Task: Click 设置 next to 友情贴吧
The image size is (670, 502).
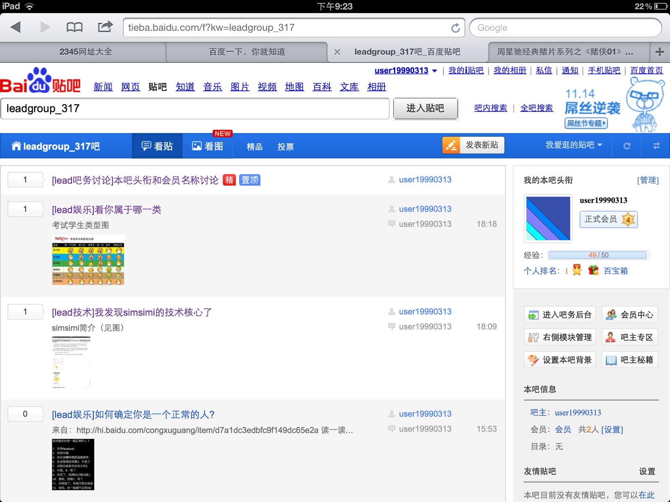Action: (x=647, y=471)
